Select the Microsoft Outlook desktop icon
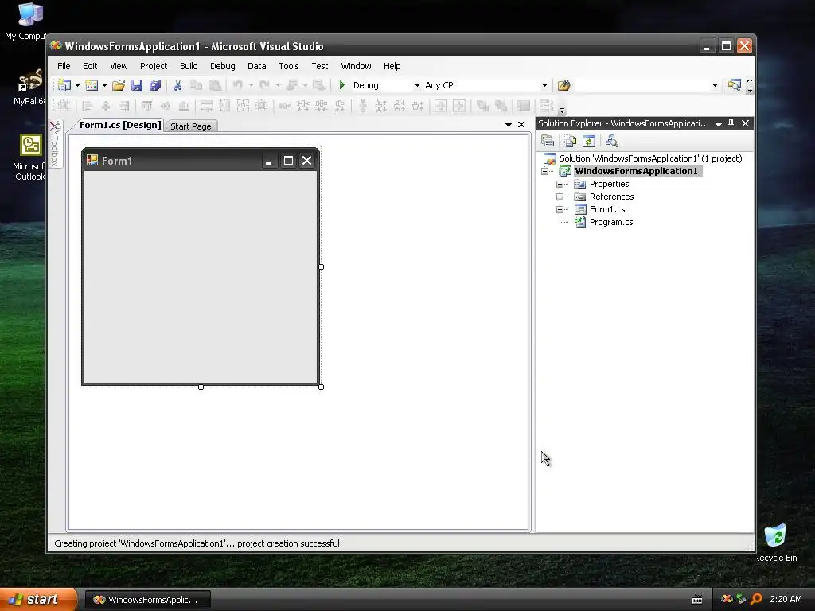 (x=29, y=158)
